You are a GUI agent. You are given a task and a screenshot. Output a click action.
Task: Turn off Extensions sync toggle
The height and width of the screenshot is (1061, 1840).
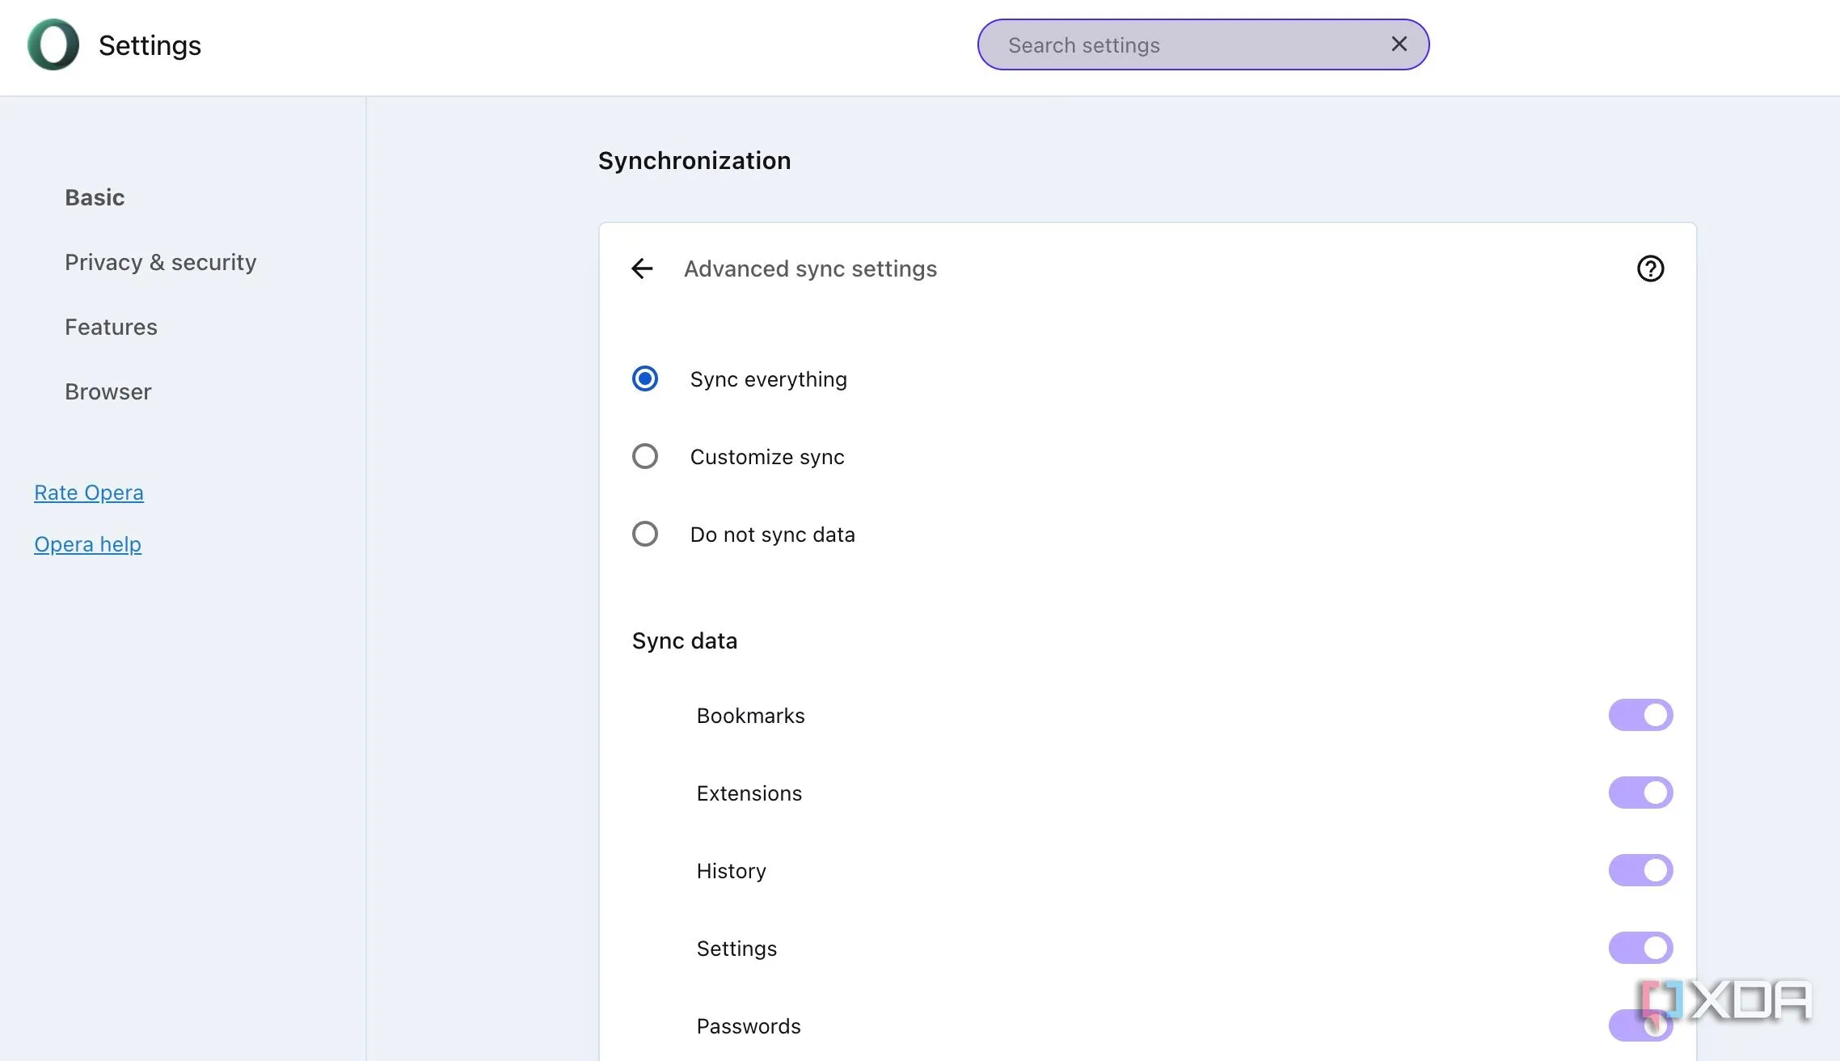click(x=1640, y=793)
